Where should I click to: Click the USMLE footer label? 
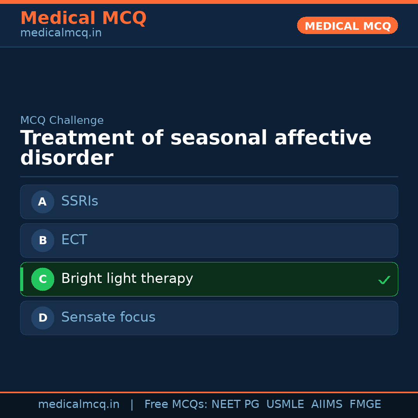285,404
